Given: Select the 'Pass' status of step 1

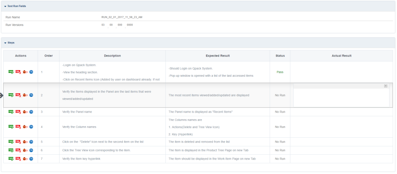Looking at the screenshot, I should coord(280,72).
